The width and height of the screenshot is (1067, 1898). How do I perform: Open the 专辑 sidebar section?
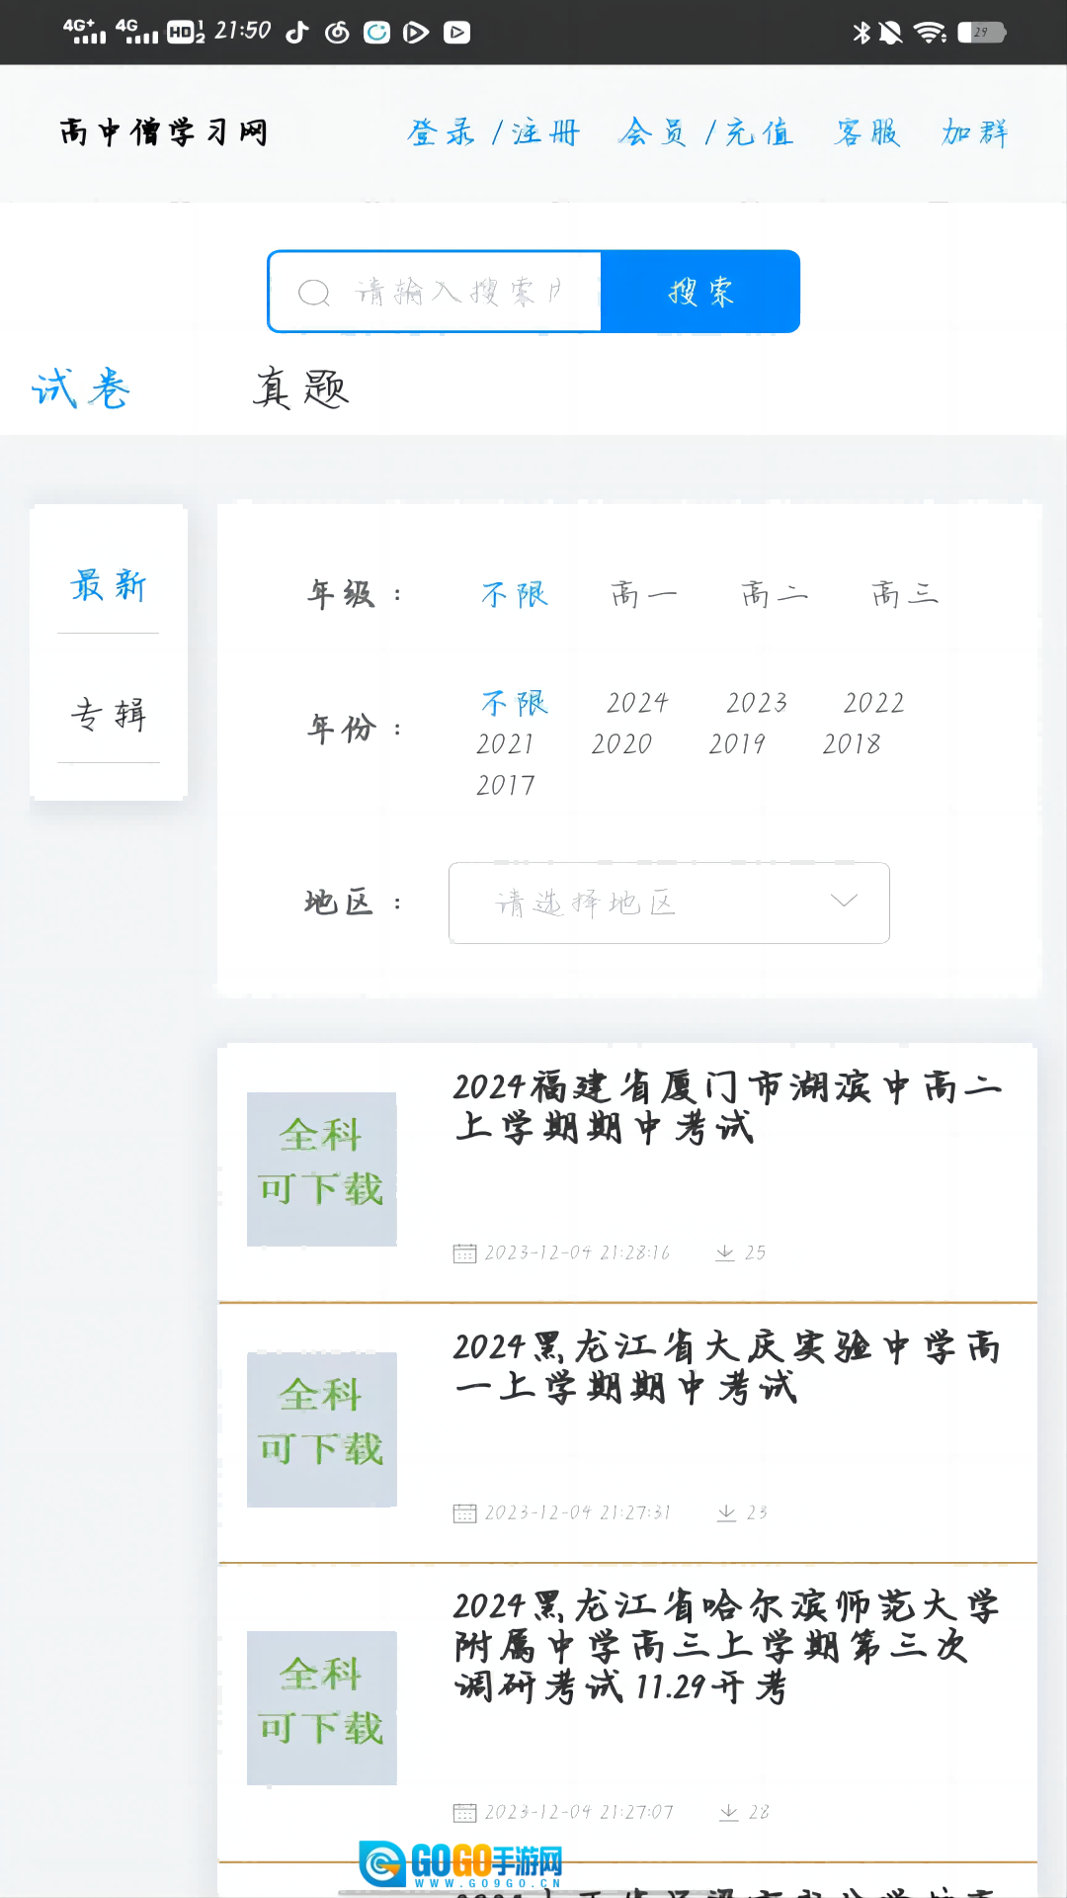109,714
